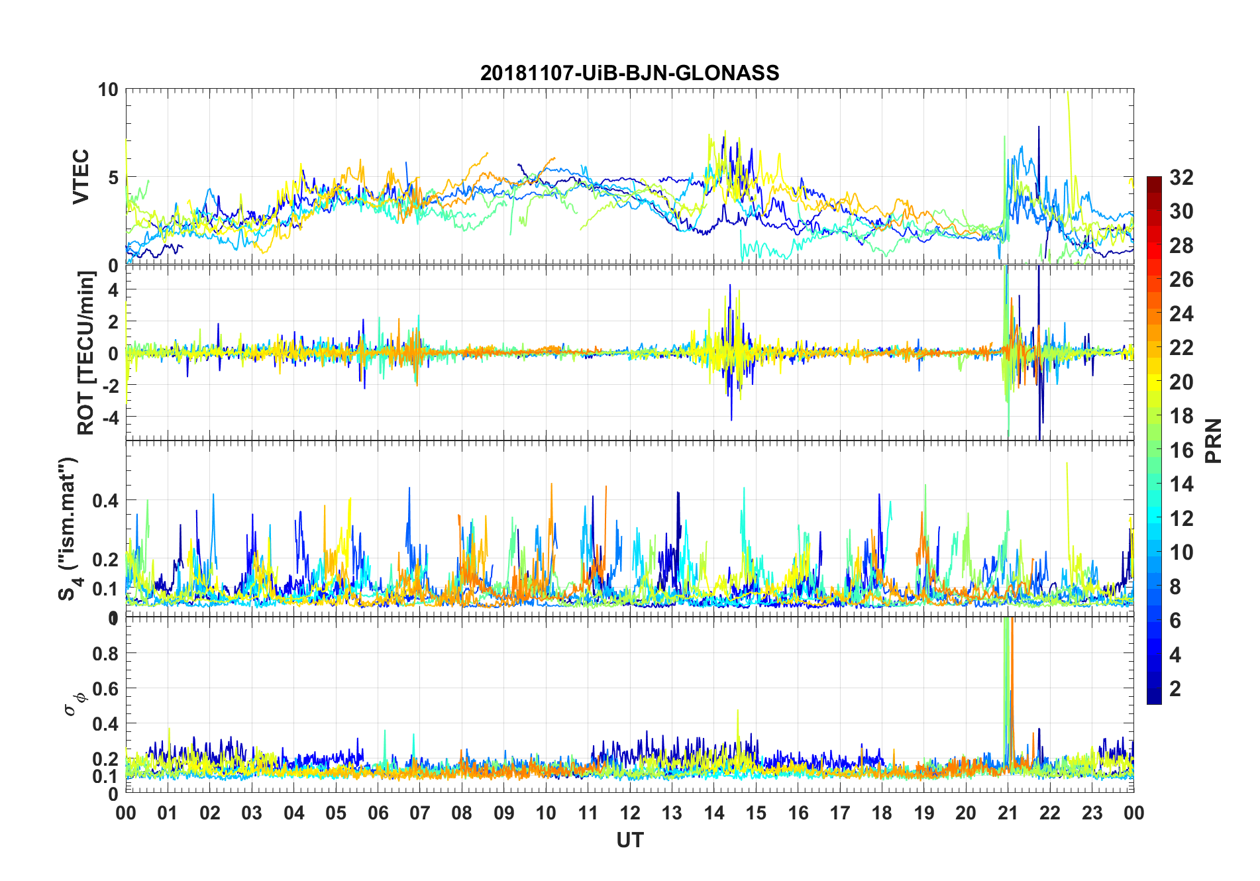The width and height of the screenshot is (1260, 881).
Task: Click the PRN colorbar label
Action: (x=1213, y=440)
